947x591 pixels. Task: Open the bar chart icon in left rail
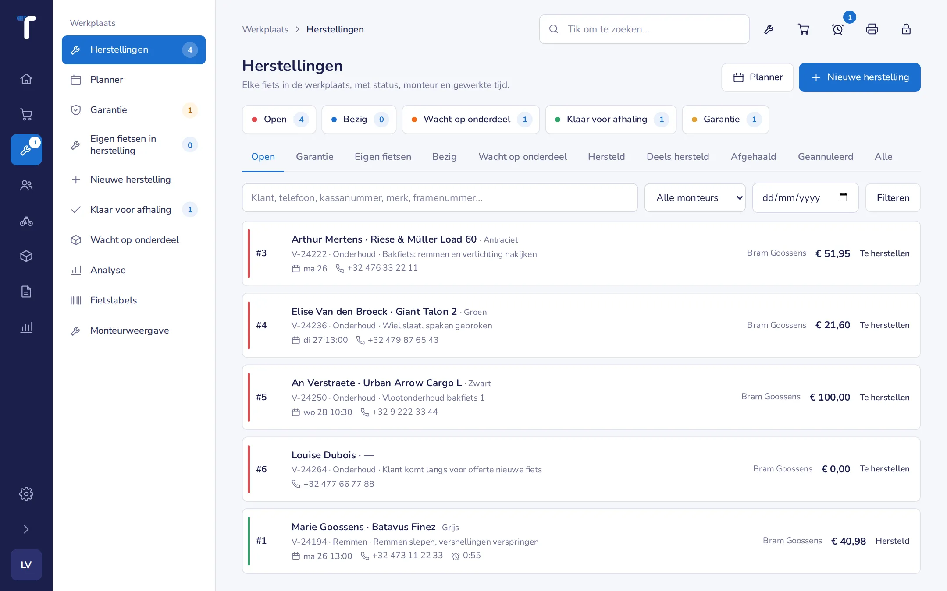pyautogui.click(x=26, y=327)
